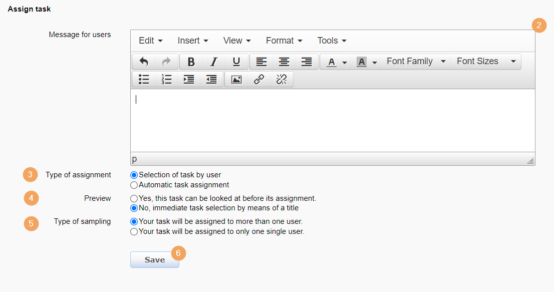
Task: Select Automatic task assignment option
Action: [x=134, y=185]
